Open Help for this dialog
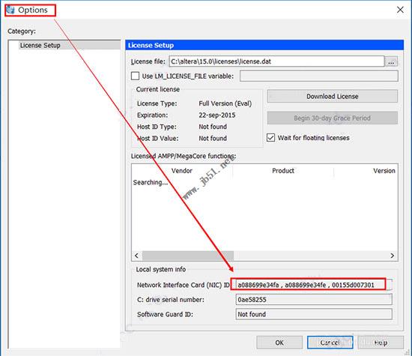412x356 pixels. (x=381, y=343)
